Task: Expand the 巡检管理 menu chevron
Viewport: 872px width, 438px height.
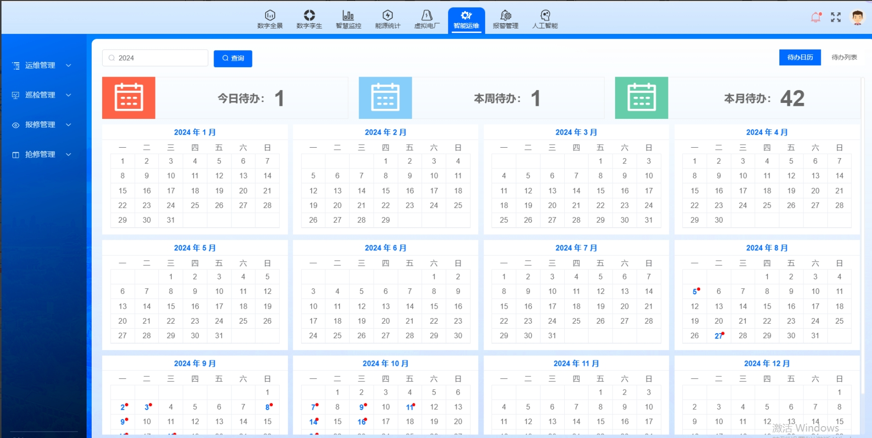Action: (x=69, y=95)
